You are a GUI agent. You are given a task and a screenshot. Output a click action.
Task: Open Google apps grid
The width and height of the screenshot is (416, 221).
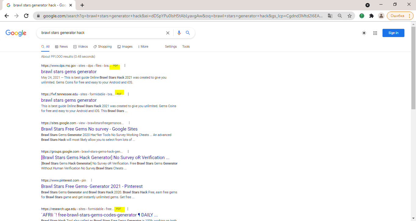pyautogui.click(x=375, y=33)
